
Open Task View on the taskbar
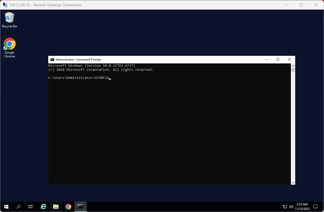pyautogui.click(x=31, y=206)
